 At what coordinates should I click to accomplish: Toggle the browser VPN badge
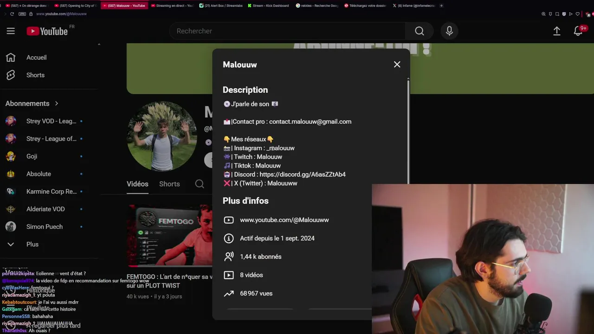[x=22, y=14]
